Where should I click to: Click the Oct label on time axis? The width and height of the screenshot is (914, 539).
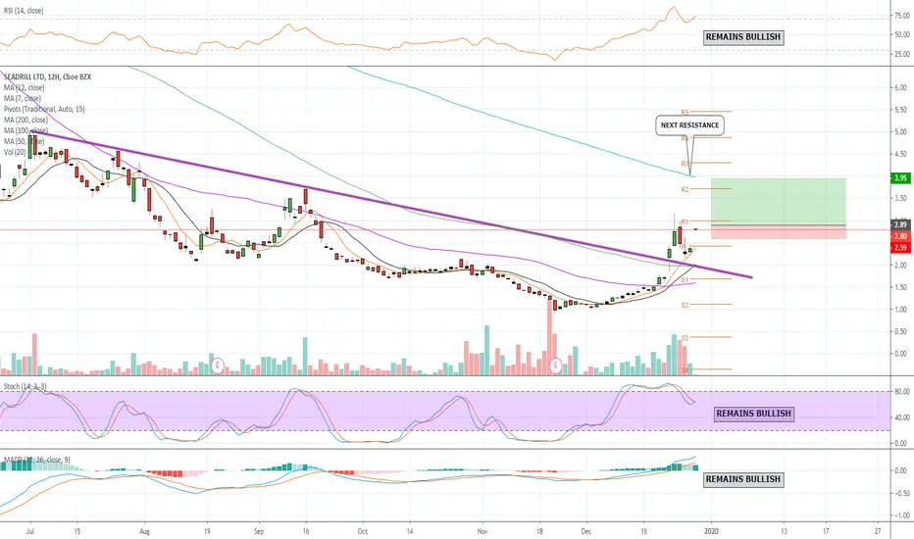(363, 531)
